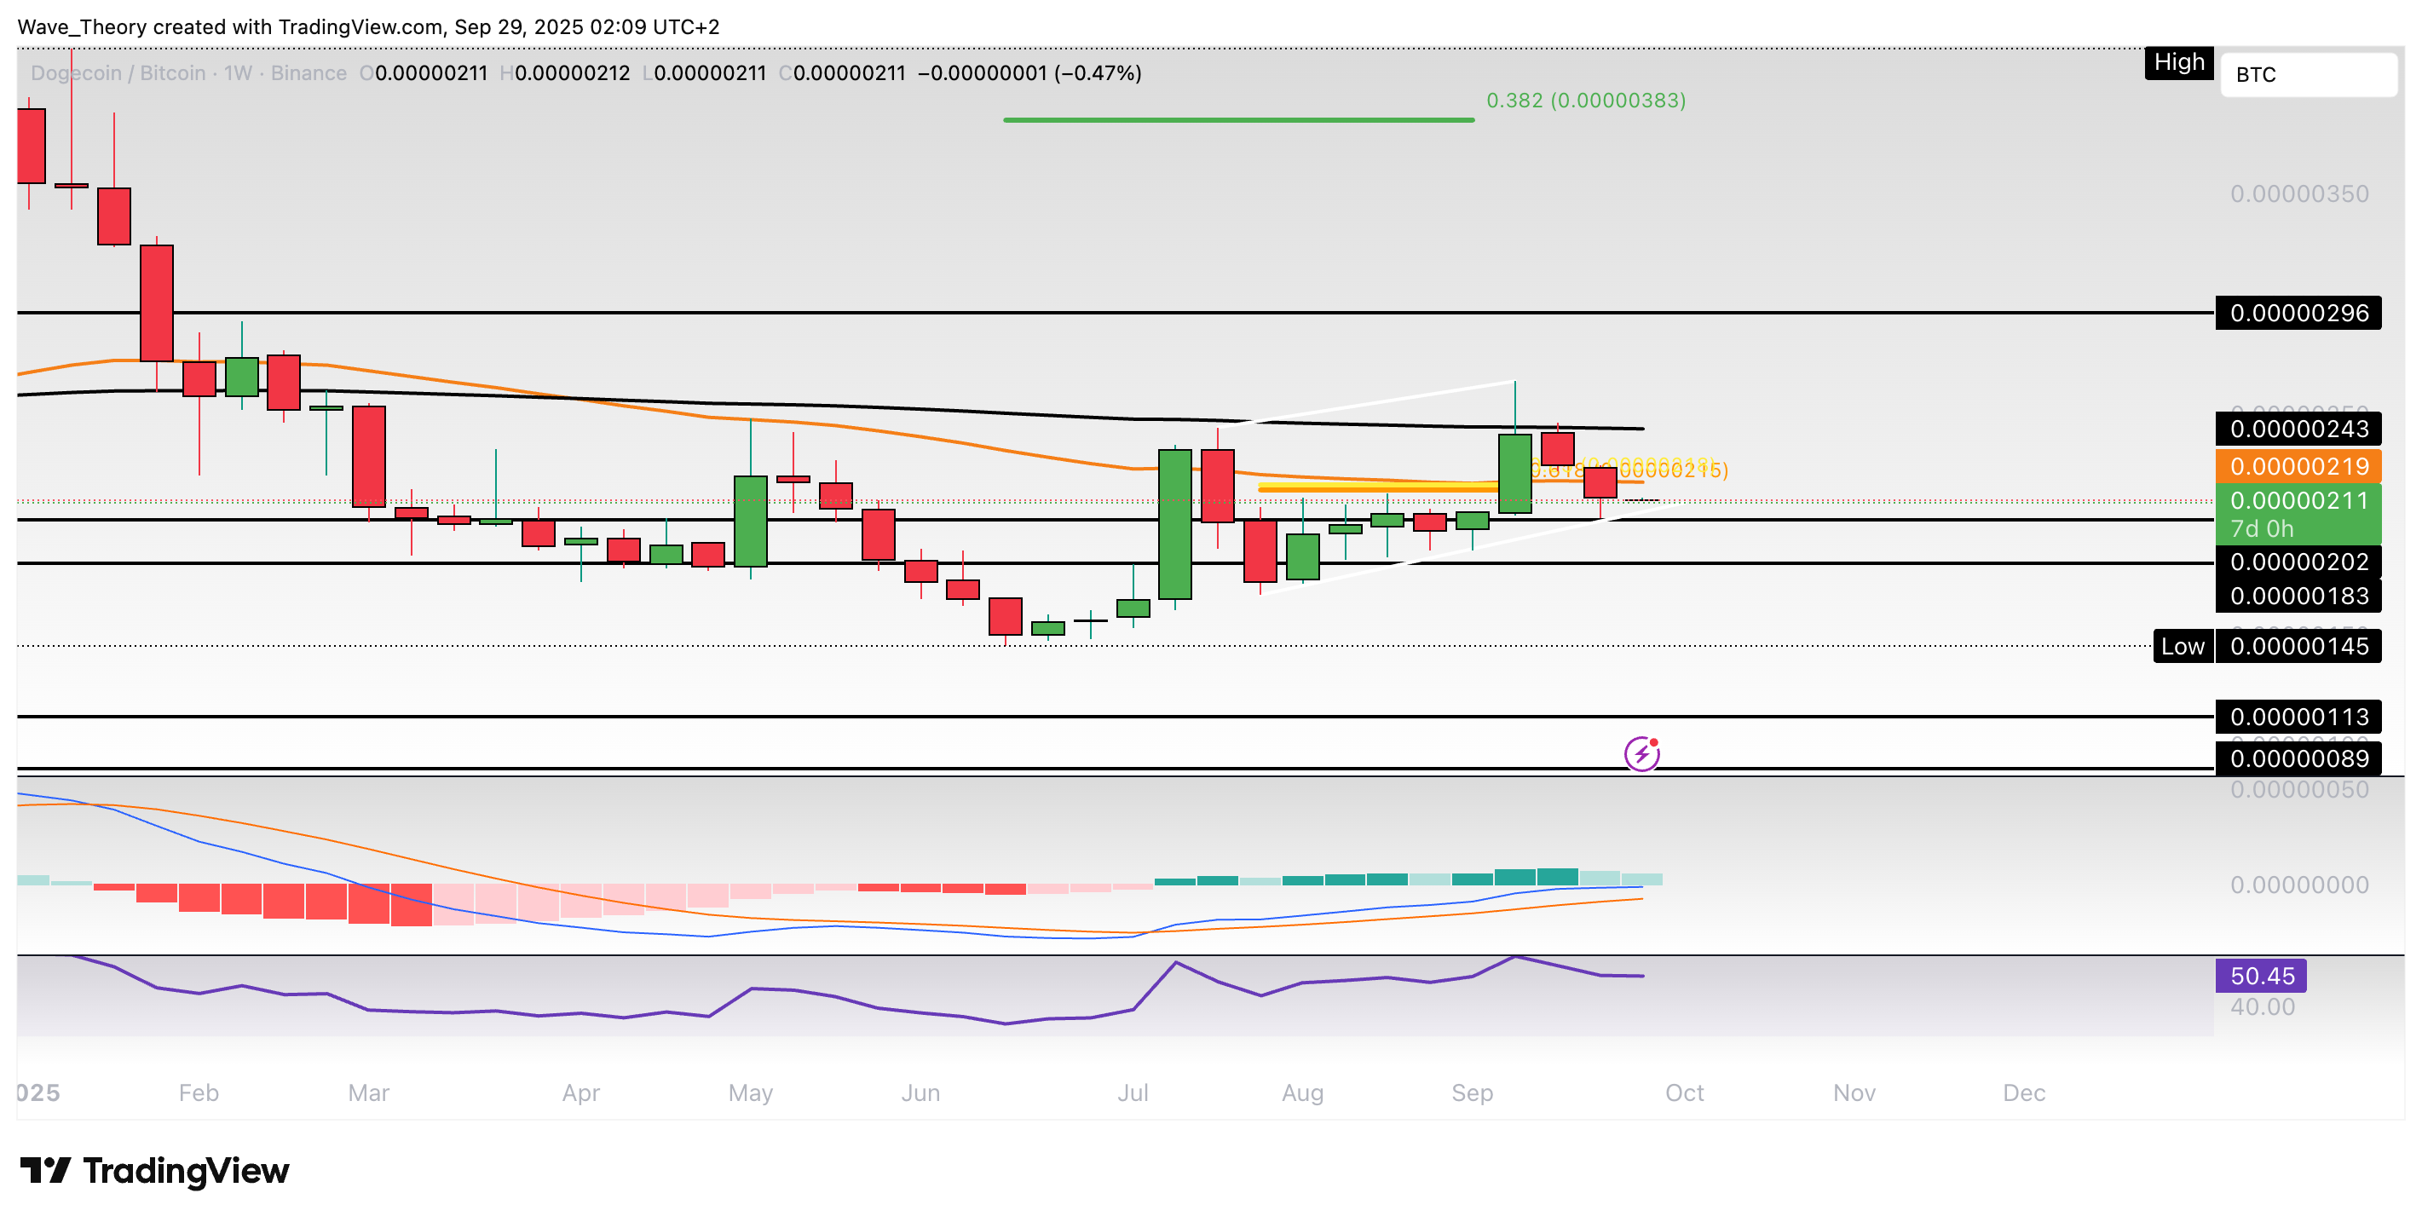Click the TradingView logo at the bottom
Screen dimensions: 2422x1222
pos(155,1171)
